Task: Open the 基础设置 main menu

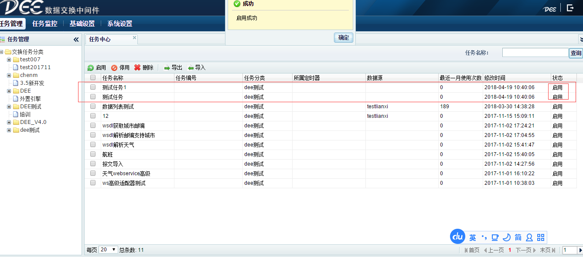Action: (82, 23)
